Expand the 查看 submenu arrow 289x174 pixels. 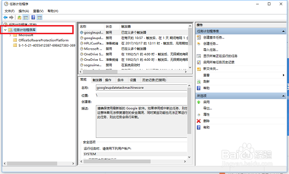(x=284, y=75)
